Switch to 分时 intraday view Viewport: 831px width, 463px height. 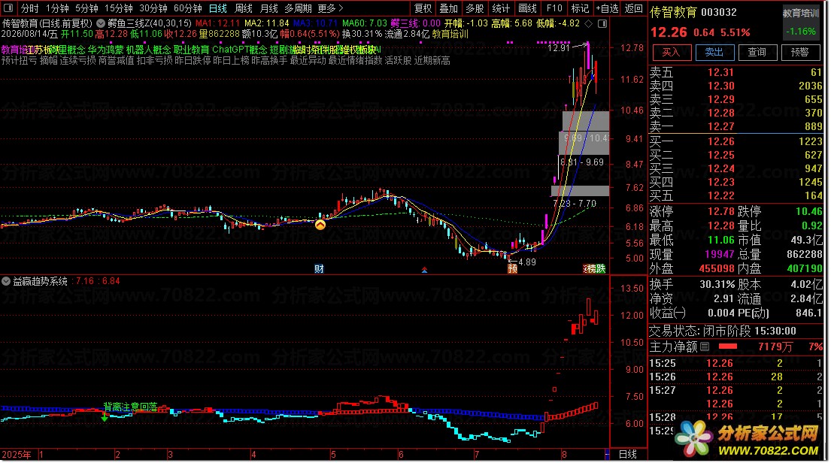click(x=29, y=8)
